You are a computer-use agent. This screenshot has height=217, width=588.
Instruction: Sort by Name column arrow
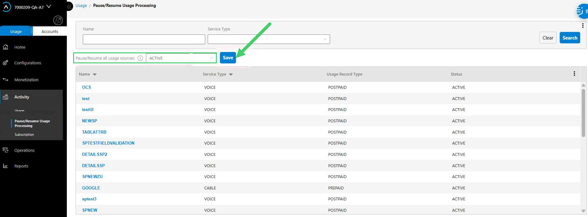tap(95, 75)
